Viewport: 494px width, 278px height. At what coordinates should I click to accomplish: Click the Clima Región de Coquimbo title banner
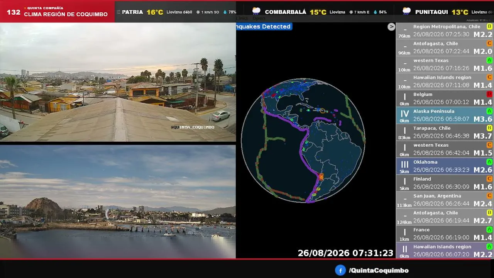[66, 15]
